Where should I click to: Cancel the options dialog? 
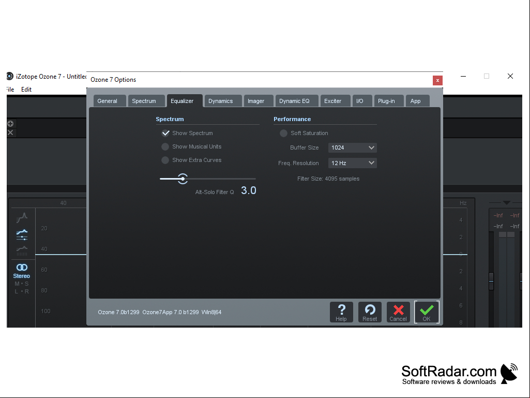coord(398,312)
